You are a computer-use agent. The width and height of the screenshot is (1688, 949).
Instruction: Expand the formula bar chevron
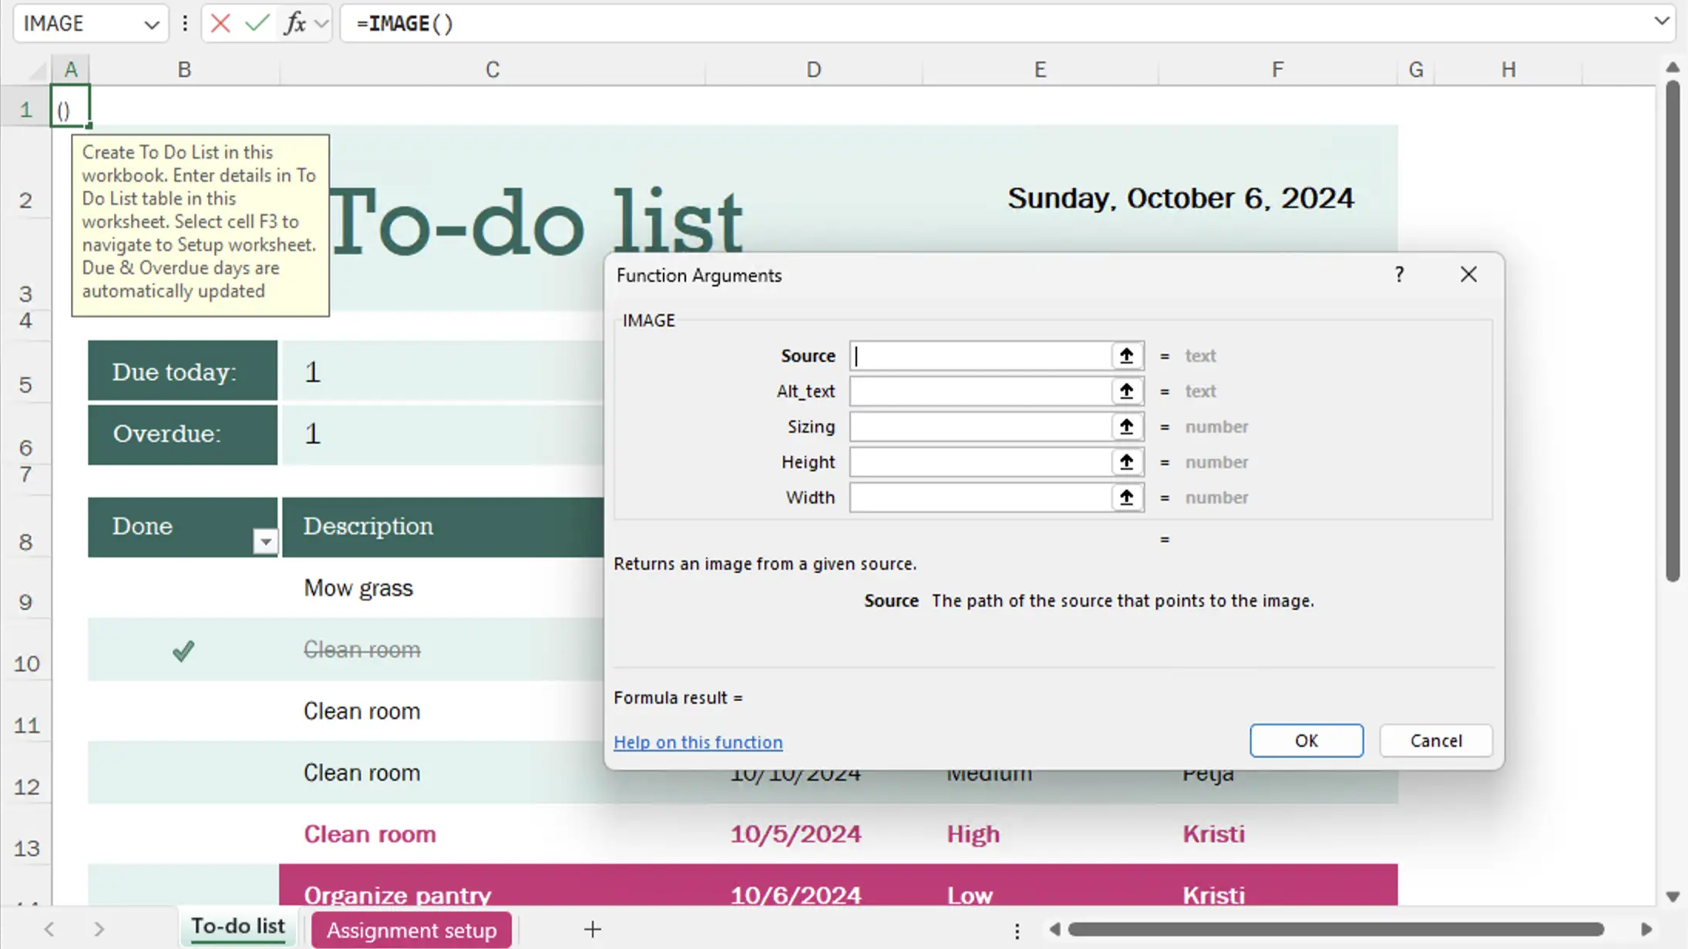[1661, 22]
